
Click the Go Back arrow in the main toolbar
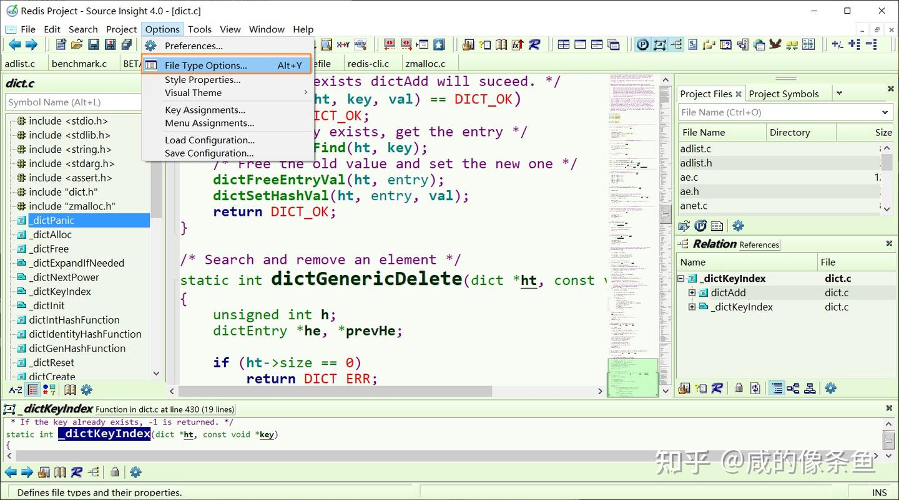[14, 44]
